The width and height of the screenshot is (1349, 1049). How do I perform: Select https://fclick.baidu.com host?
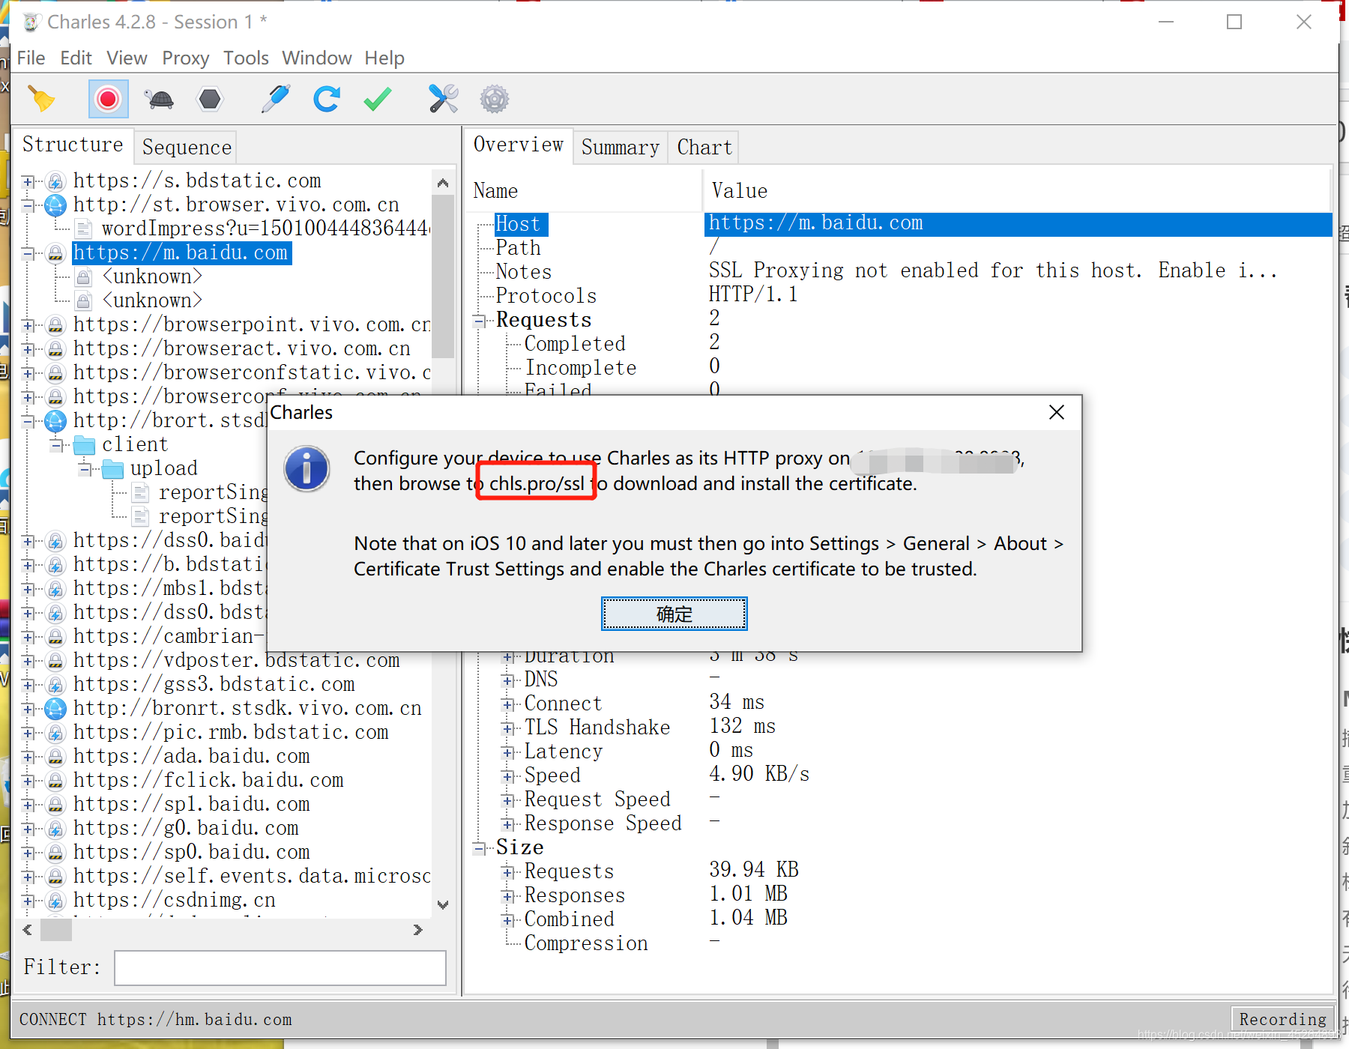(208, 780)
